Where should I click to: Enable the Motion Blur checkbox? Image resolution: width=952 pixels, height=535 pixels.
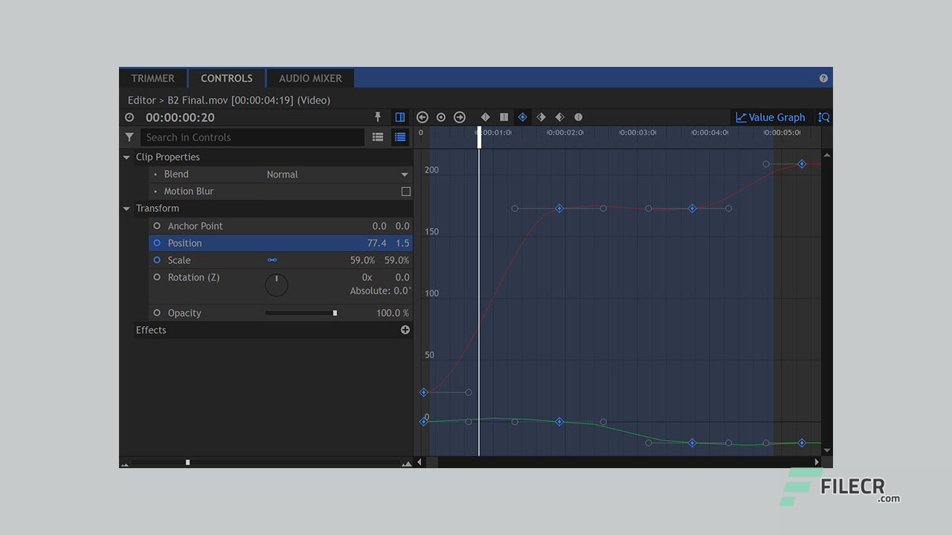[406, 192]
